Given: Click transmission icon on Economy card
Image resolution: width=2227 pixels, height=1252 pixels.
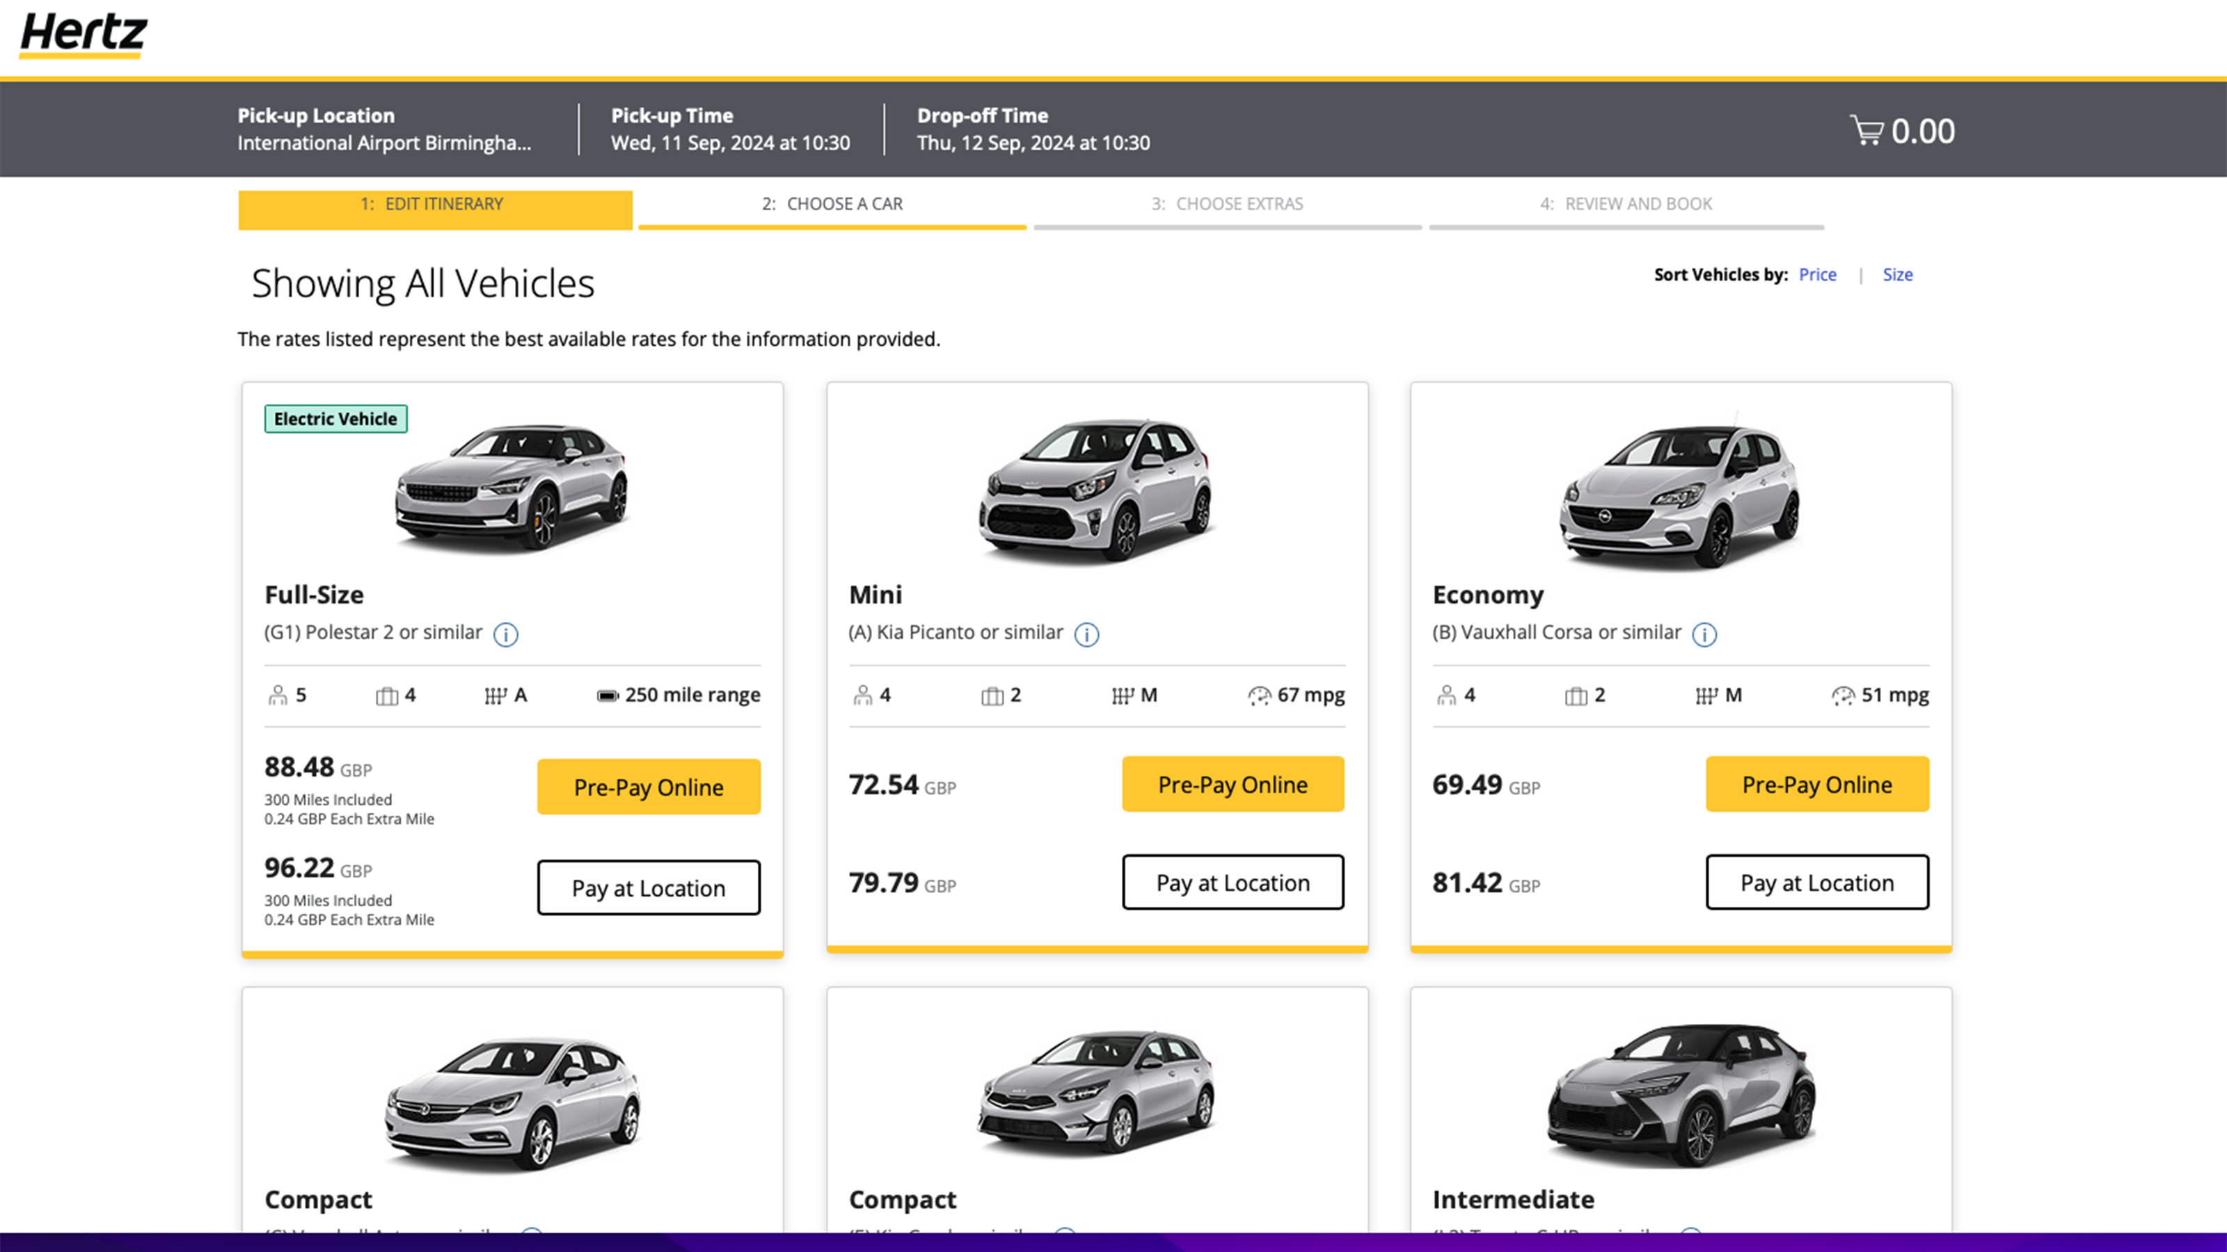Looking at the screenshot, I should (1706, 696).
